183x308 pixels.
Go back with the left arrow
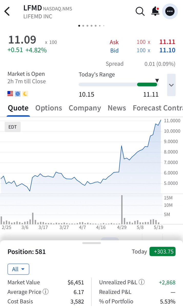7,12
